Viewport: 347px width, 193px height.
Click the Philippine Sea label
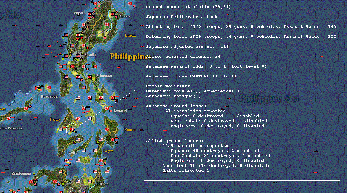(x=269, y=98)
